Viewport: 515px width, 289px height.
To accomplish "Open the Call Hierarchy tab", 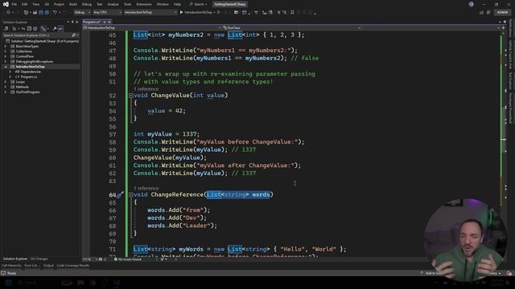I will tap(11, 266).
